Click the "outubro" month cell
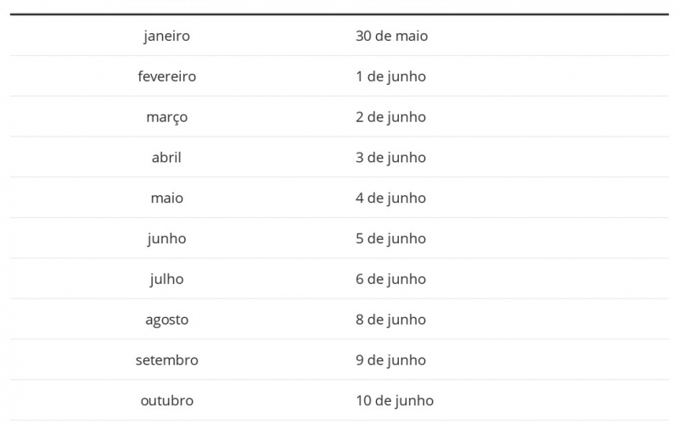This screenshot has height=424, width=679. point(166,400)
